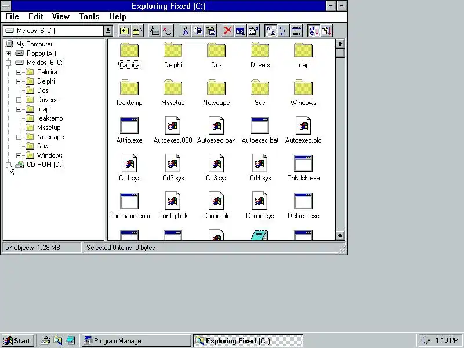Select the Netscape folder icon in file pane

point(216,88)
